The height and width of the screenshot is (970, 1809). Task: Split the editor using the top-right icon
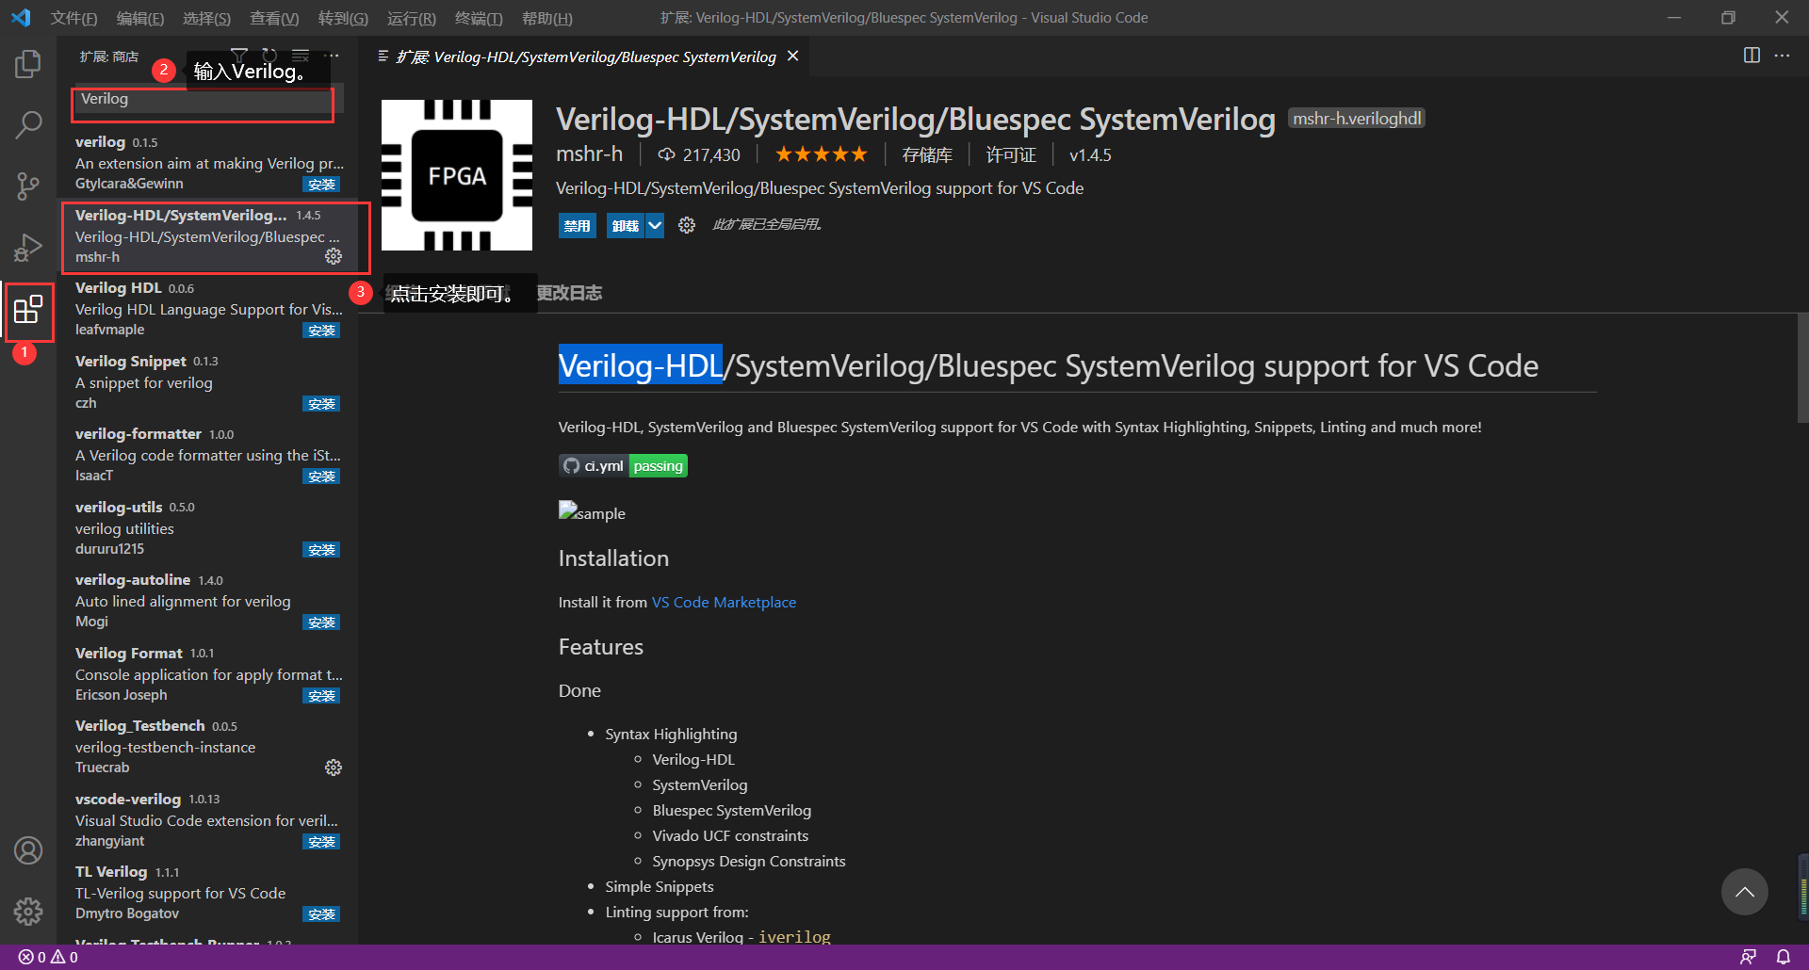tap(1752, 56)
